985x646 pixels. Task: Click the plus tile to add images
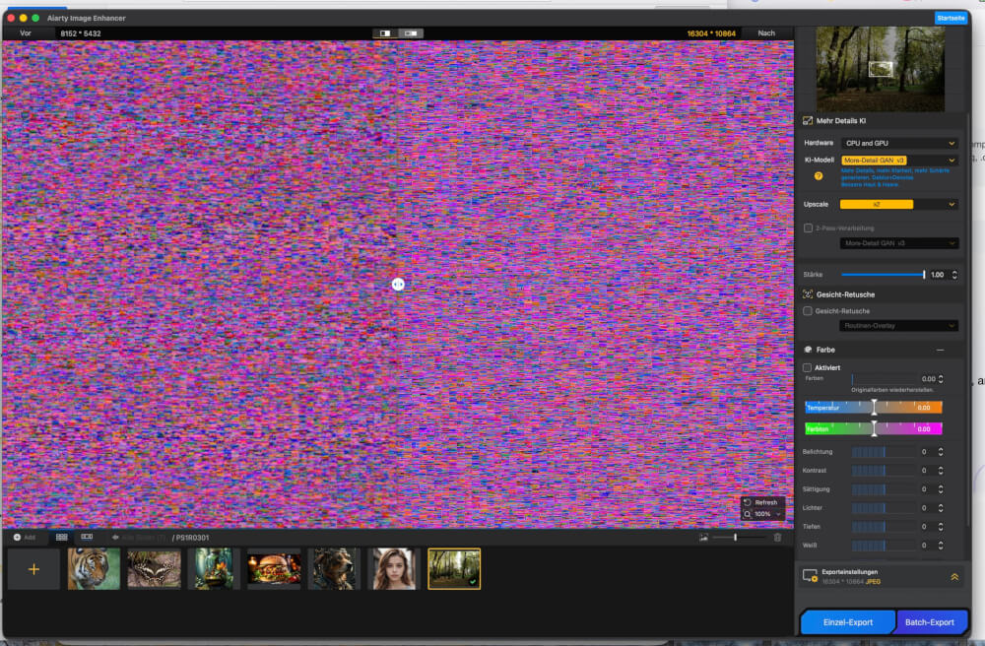tap(33, 569)
